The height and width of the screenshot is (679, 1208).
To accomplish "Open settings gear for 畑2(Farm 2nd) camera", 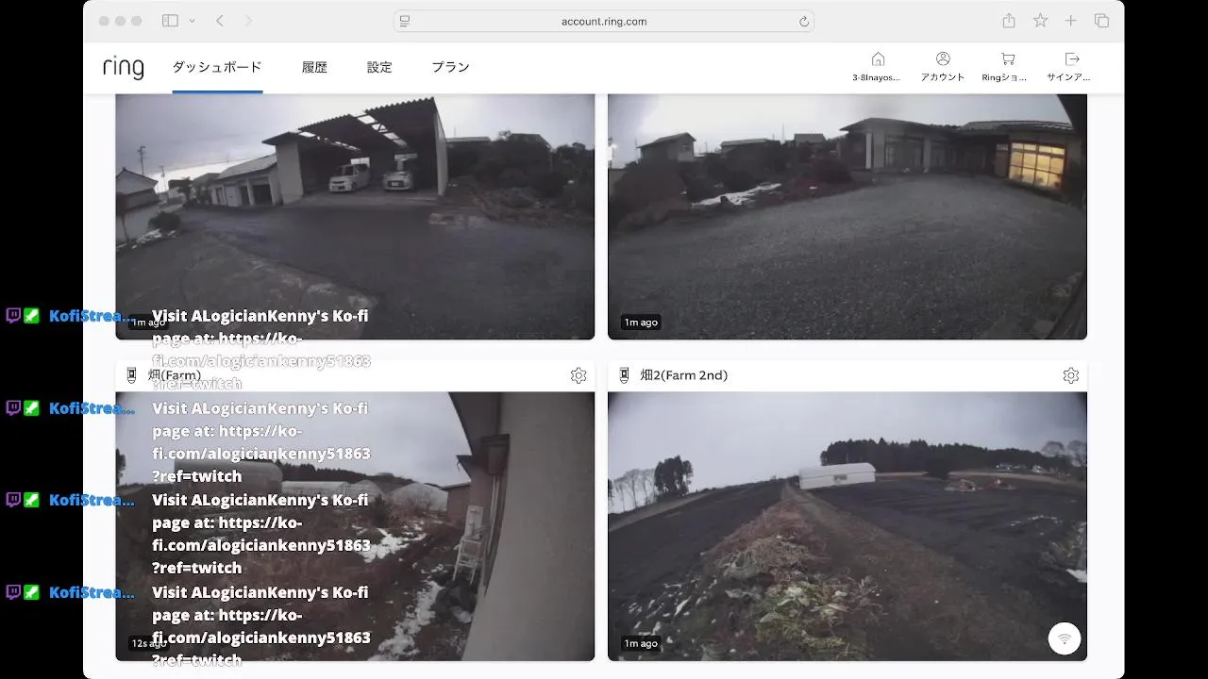I will tap(1070, 375).
